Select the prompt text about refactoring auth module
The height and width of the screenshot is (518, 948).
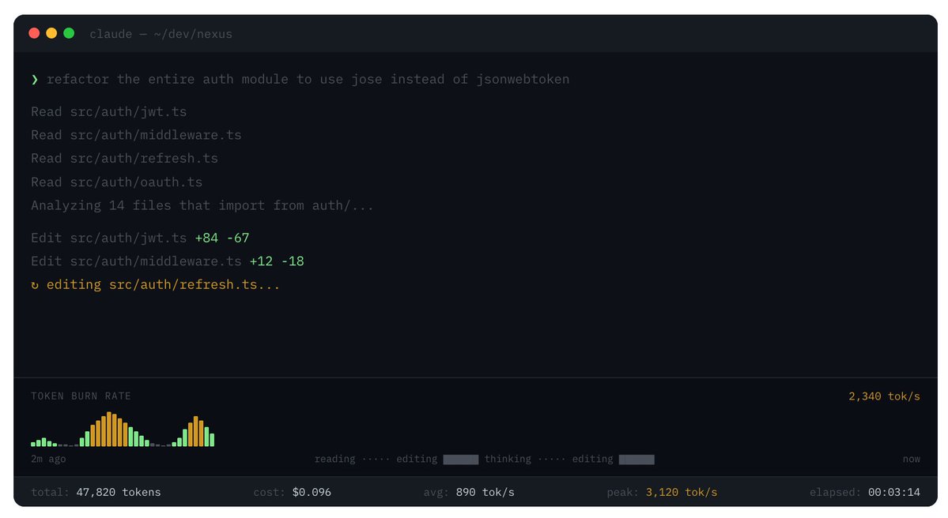(308, 79)
